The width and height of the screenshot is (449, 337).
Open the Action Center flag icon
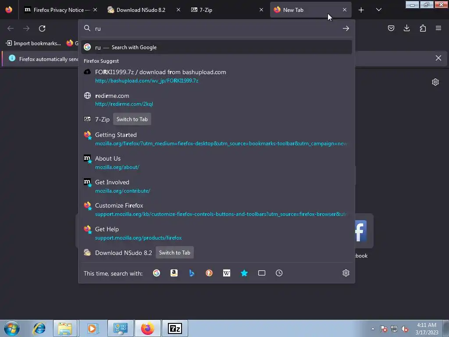click(x=383, y=329)
